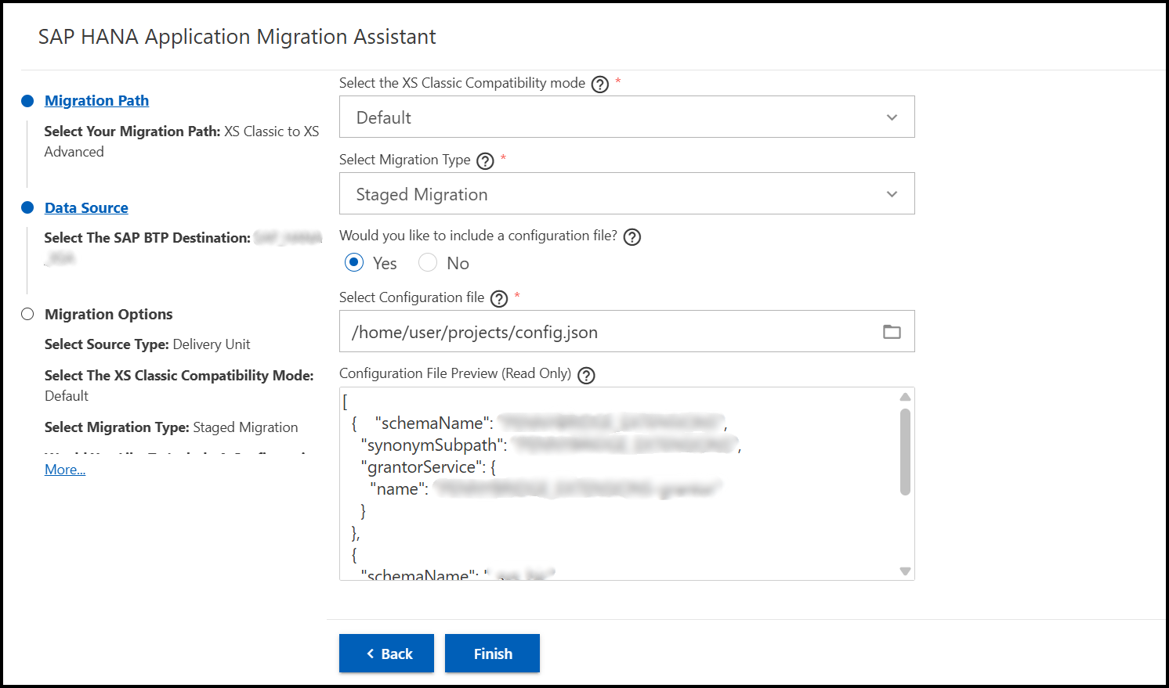Click the 'SAP HANA Application Migration Assistant' title
The height and width of the screenshot is (688, 1169).
(237, 37)
